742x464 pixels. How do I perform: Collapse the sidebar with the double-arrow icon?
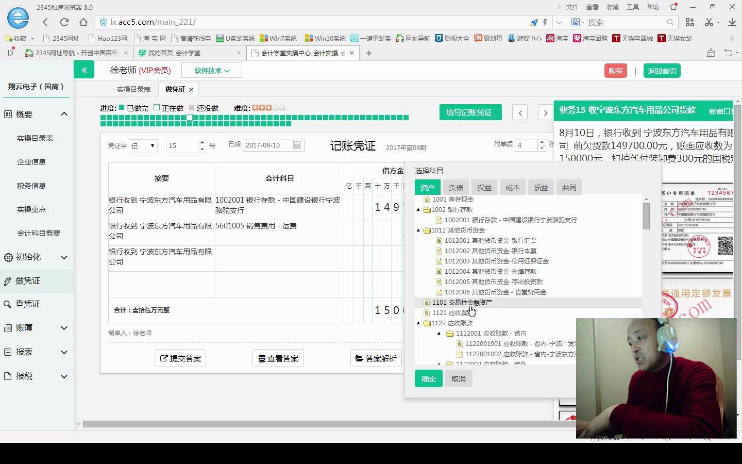84,69
